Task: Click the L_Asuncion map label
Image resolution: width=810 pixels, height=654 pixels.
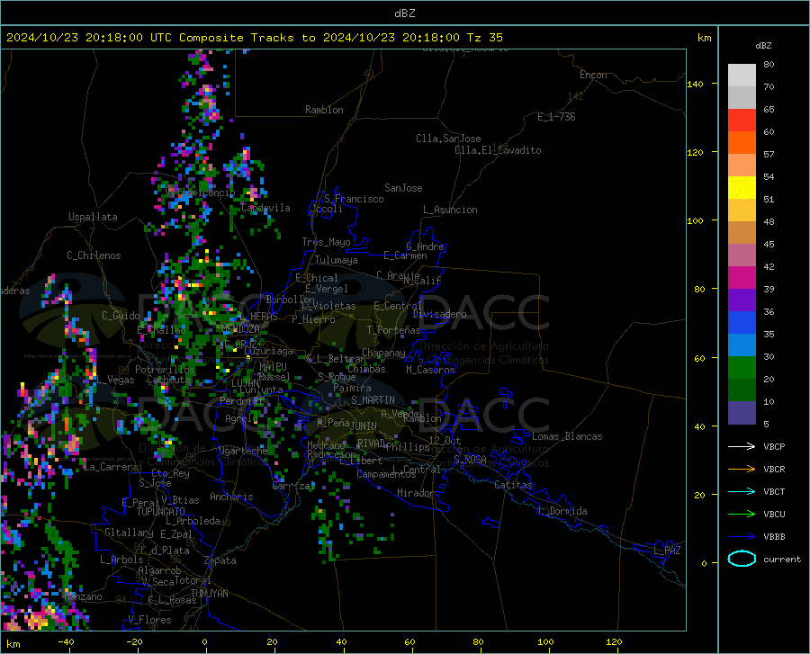Action: coord(450,210)
